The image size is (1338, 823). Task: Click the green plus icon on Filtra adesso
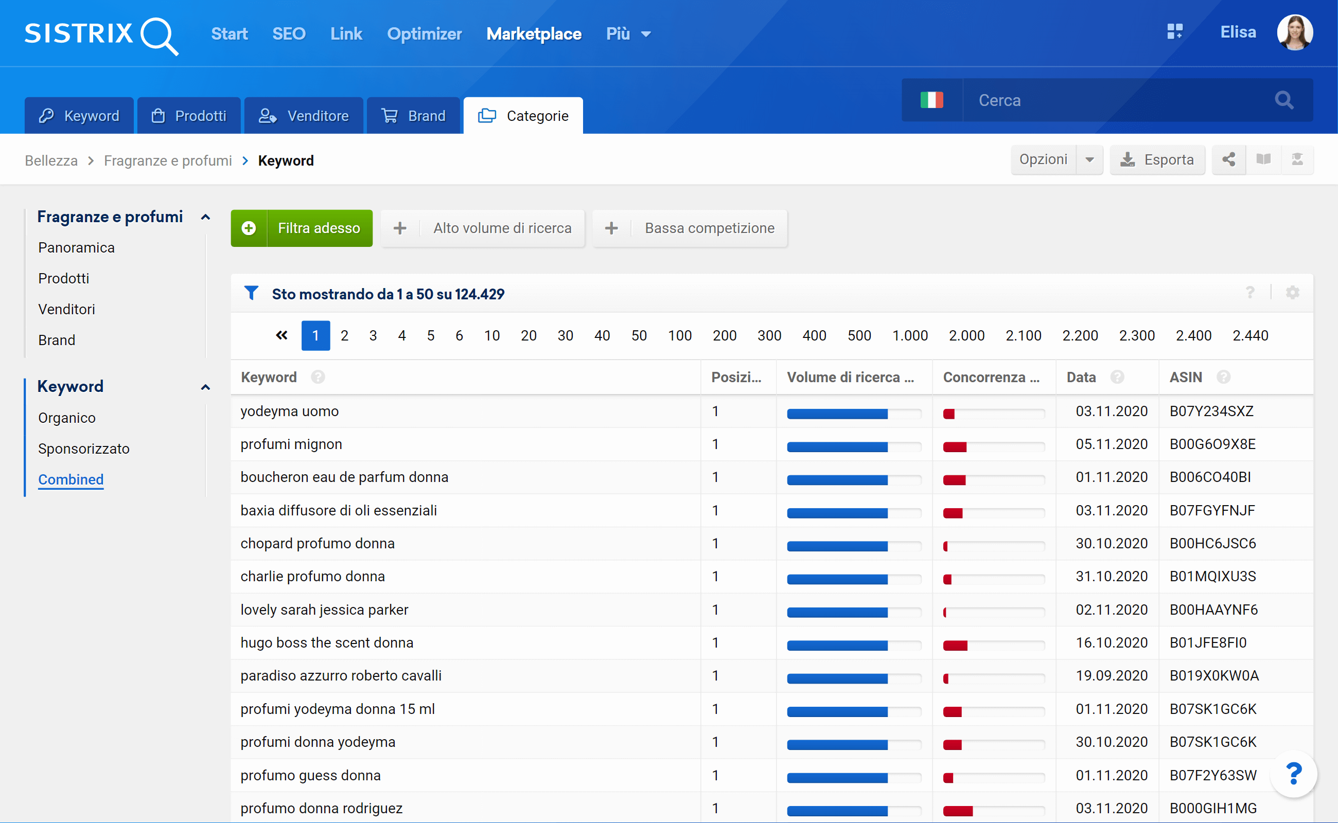click(x=249, y=228)
